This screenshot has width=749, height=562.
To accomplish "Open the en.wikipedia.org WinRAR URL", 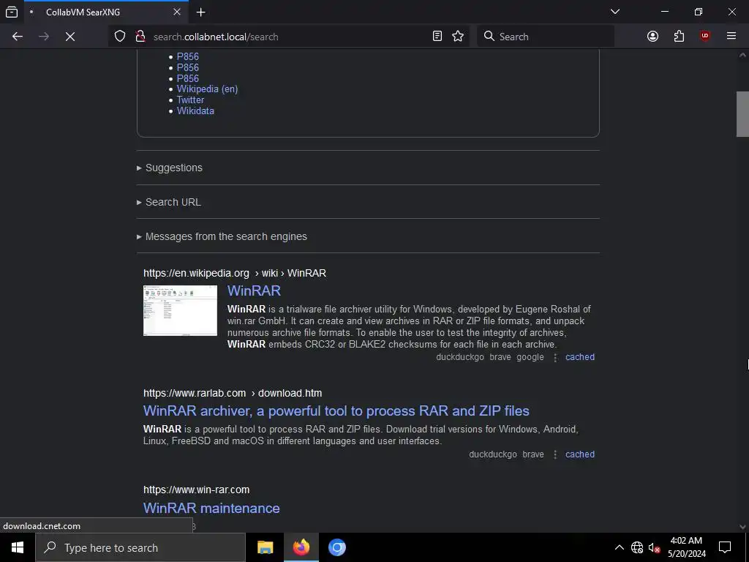I will pyautogui.click(x=235, y=274).
